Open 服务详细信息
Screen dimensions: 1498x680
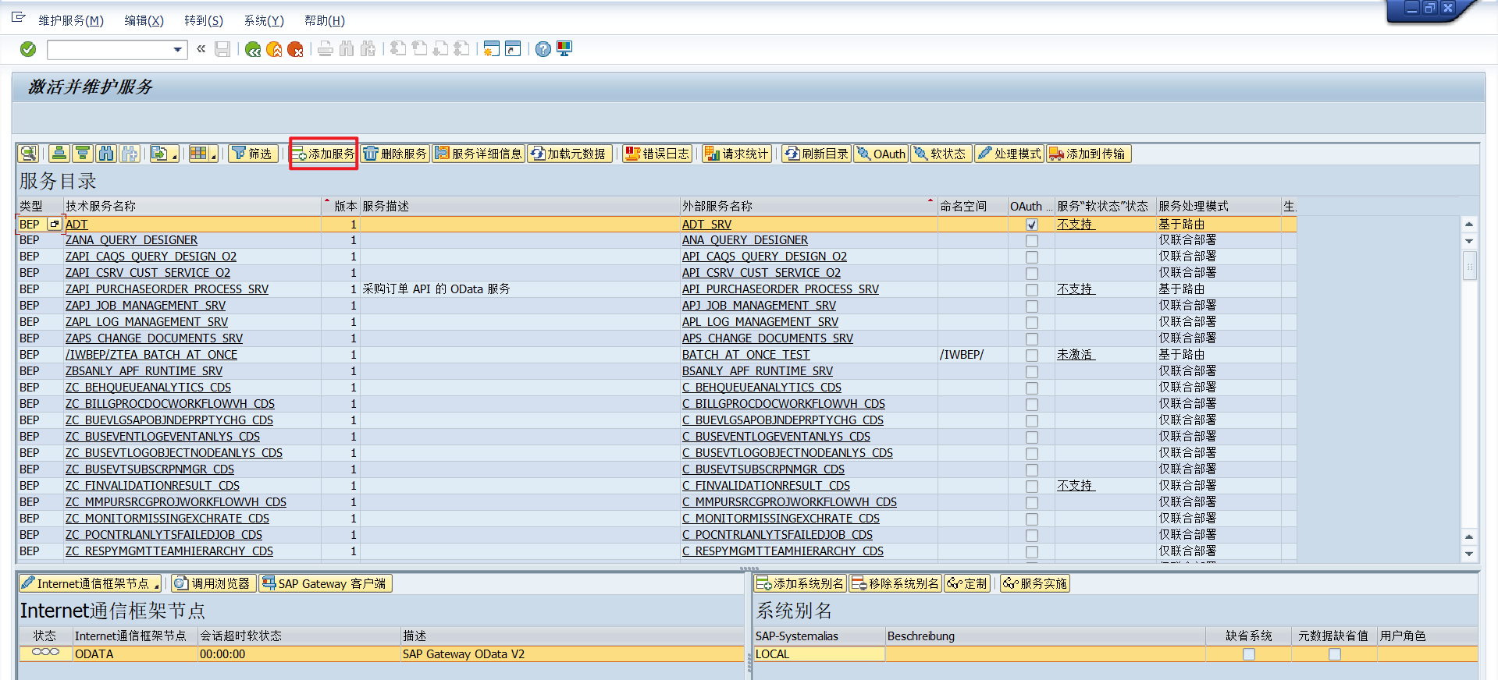[x=479, y=154]
